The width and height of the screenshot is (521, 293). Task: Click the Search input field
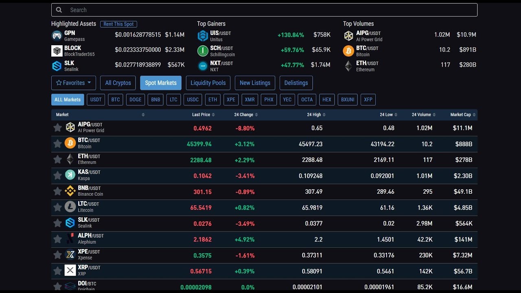(264, 10)
